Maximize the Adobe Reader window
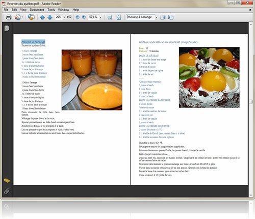 pos(238,3)
